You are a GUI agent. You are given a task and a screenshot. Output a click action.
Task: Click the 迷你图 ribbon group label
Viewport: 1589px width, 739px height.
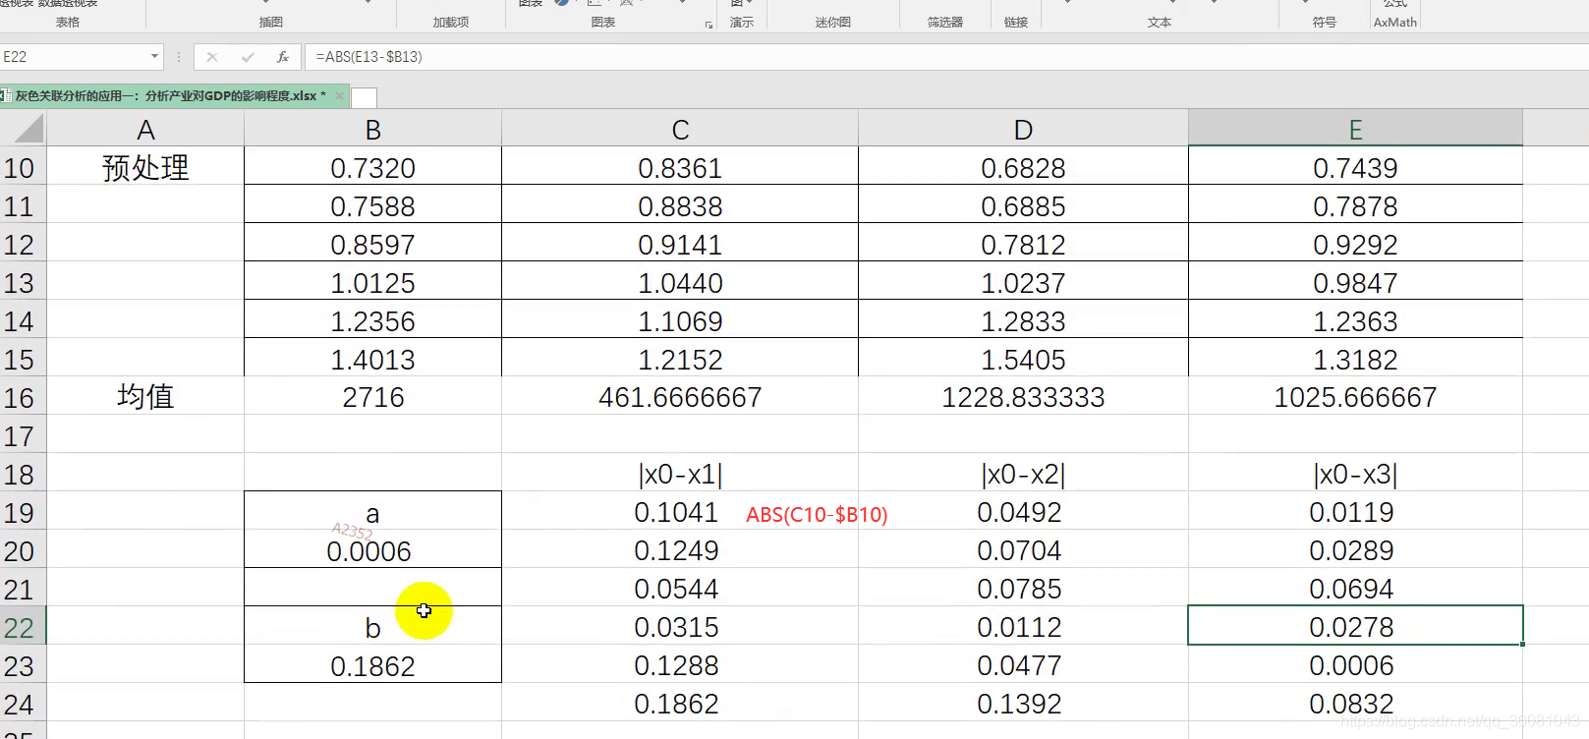coord(832,22)
